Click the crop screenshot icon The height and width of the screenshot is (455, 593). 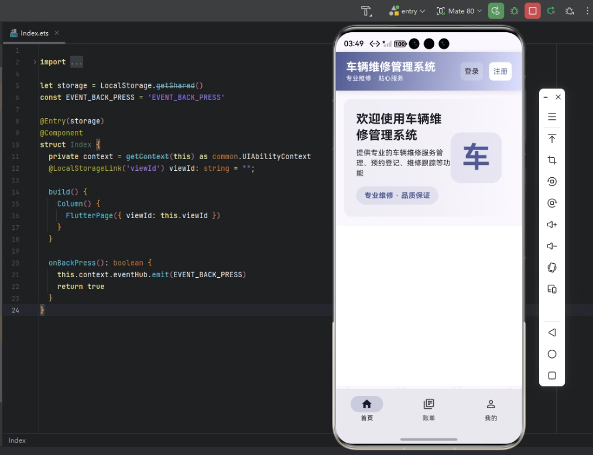point(552,160)
